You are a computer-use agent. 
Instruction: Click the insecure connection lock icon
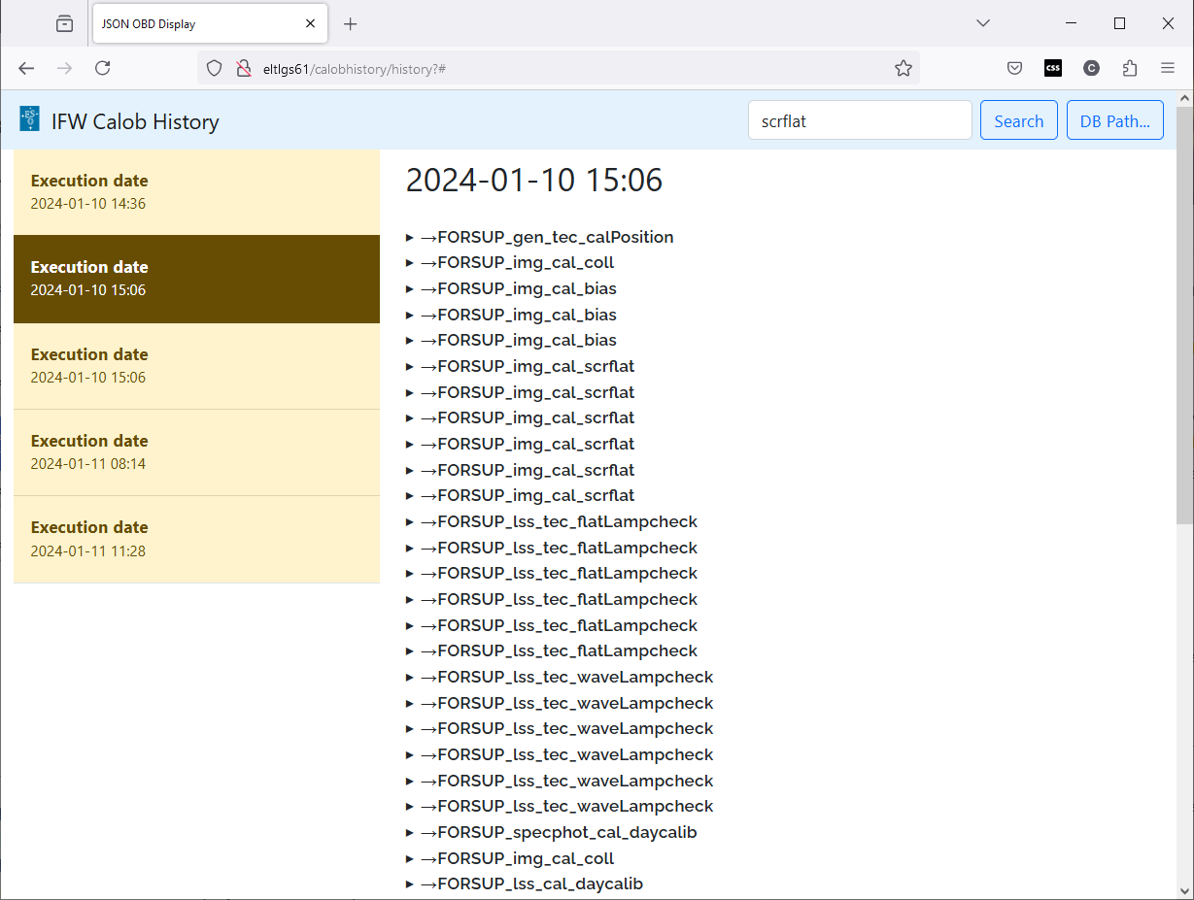243,68
